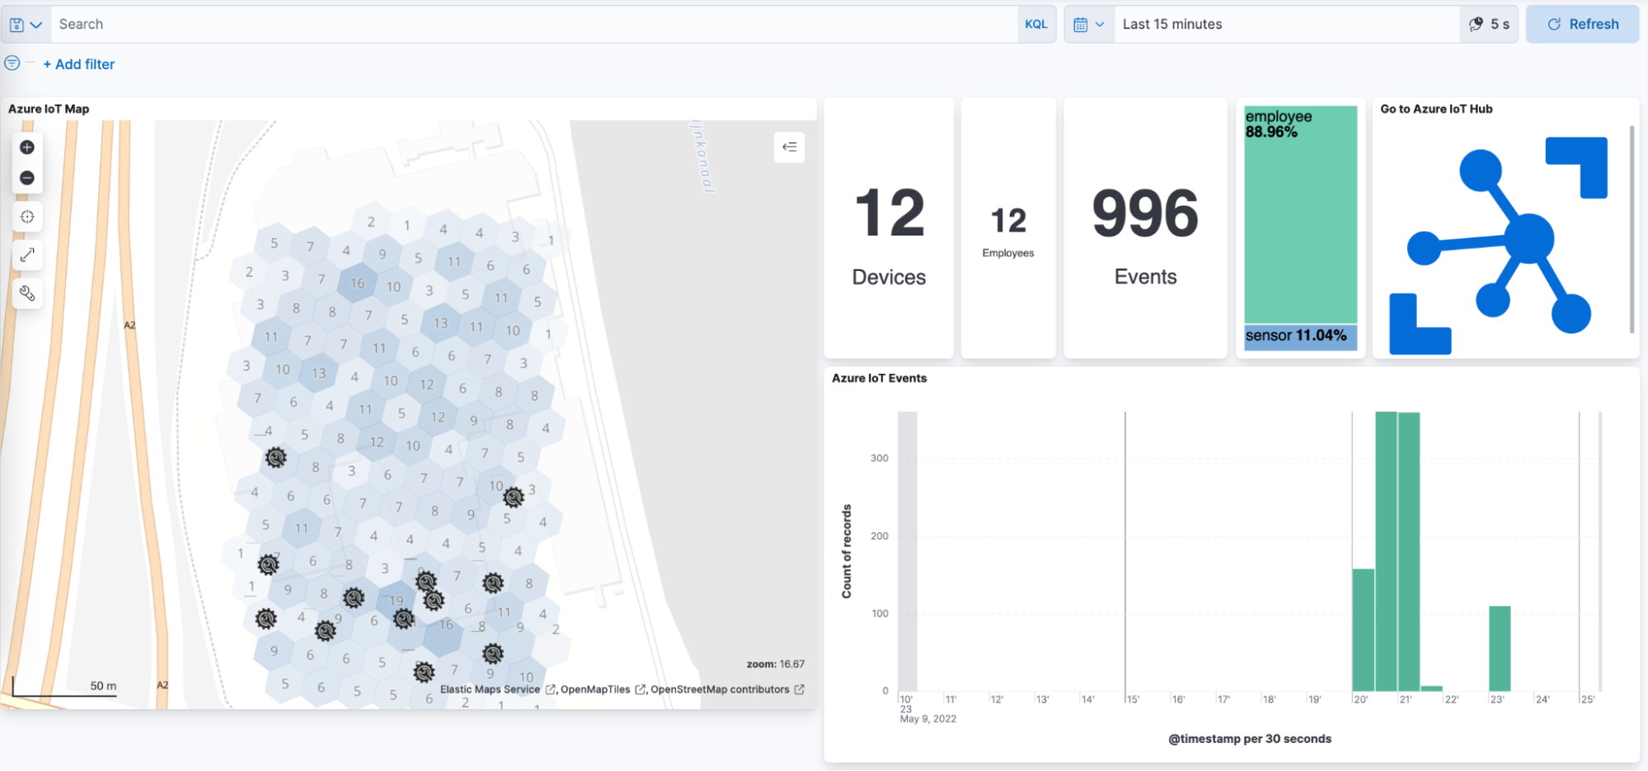Select the blue sensor 11.04% segment
1648x771 pixels.
[1300, 338]
